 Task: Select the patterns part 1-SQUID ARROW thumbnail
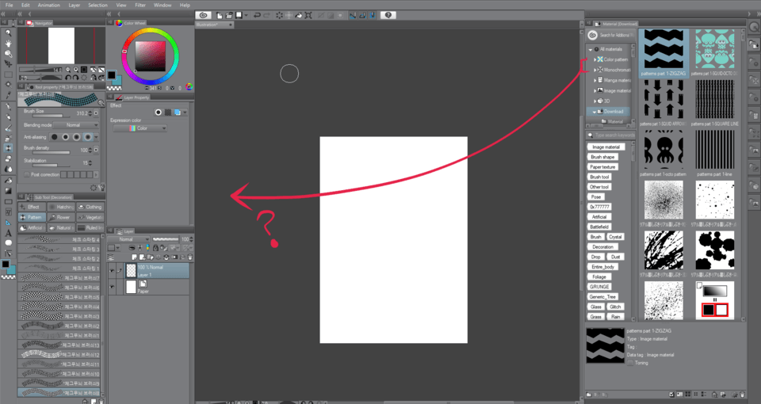pos(663,100)
